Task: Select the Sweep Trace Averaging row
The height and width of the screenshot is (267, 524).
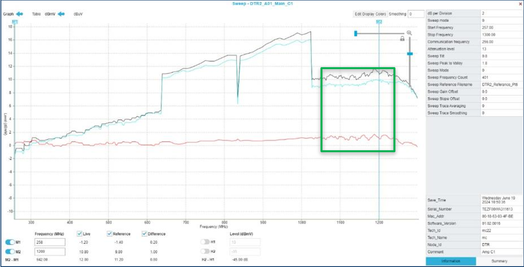Action: (474, 106)
